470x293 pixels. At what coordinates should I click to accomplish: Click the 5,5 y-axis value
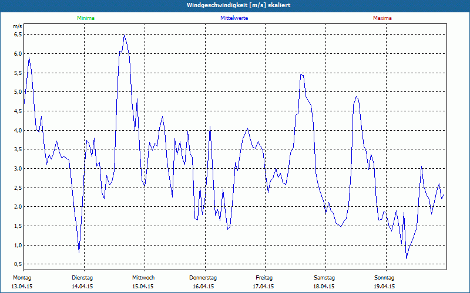(x=18, y=73)
